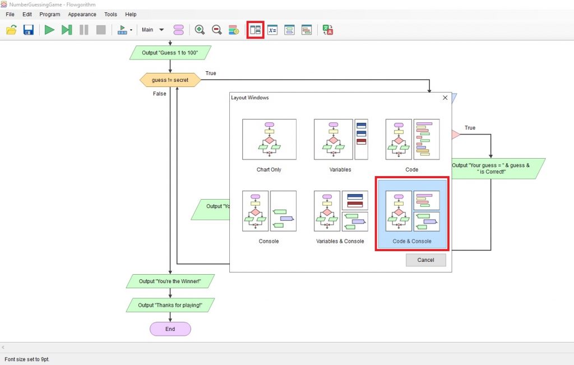Zoom out using the magnifier minus icon
This screenshot has height=365, width=574.
[216, 30]
